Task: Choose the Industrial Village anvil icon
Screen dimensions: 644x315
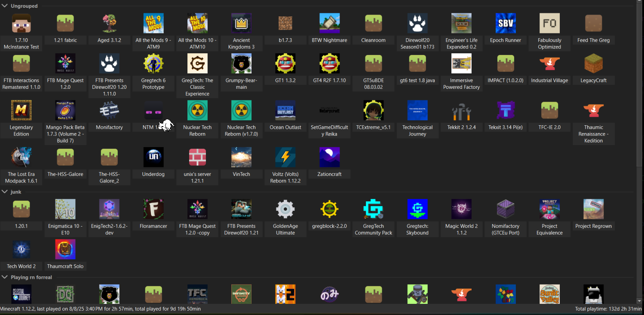Action: 549,64
